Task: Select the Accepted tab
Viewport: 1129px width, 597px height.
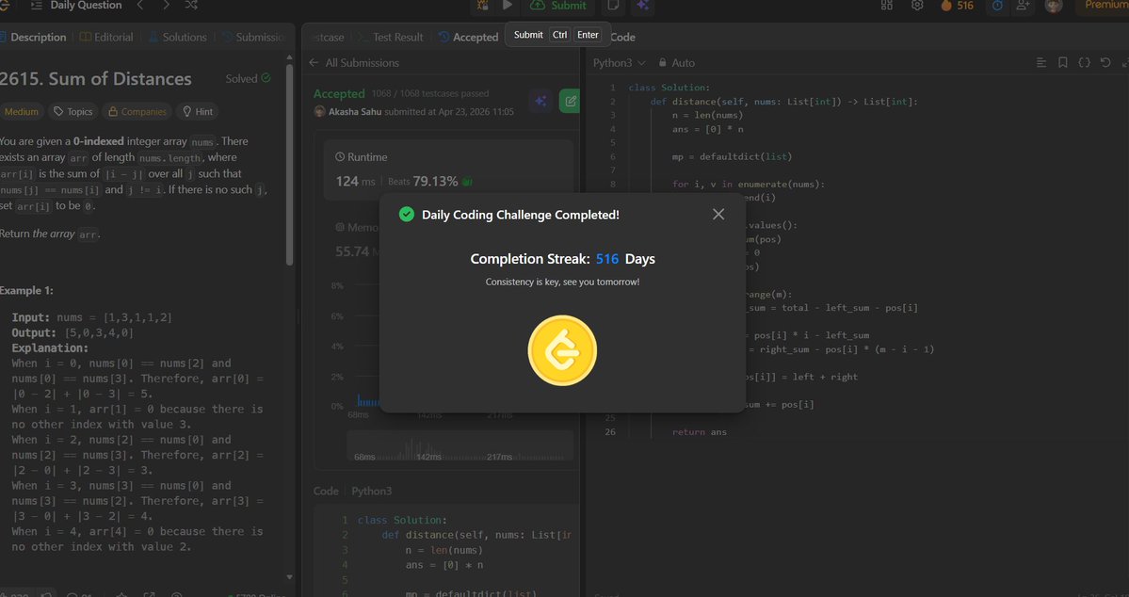Action: 468,38
